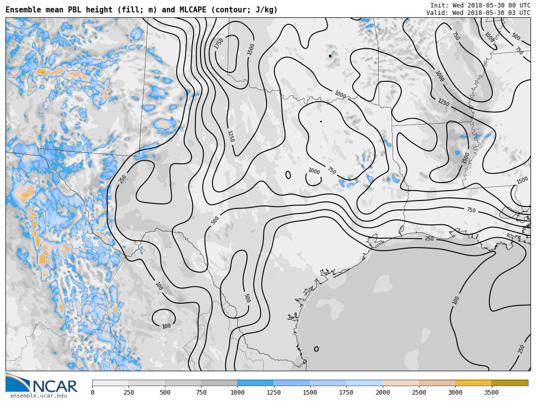The width and height of the screenshot is (536, 402).
Task: Pick the 0–250 lightest gray colorbar segment
Action: [110, 383]
